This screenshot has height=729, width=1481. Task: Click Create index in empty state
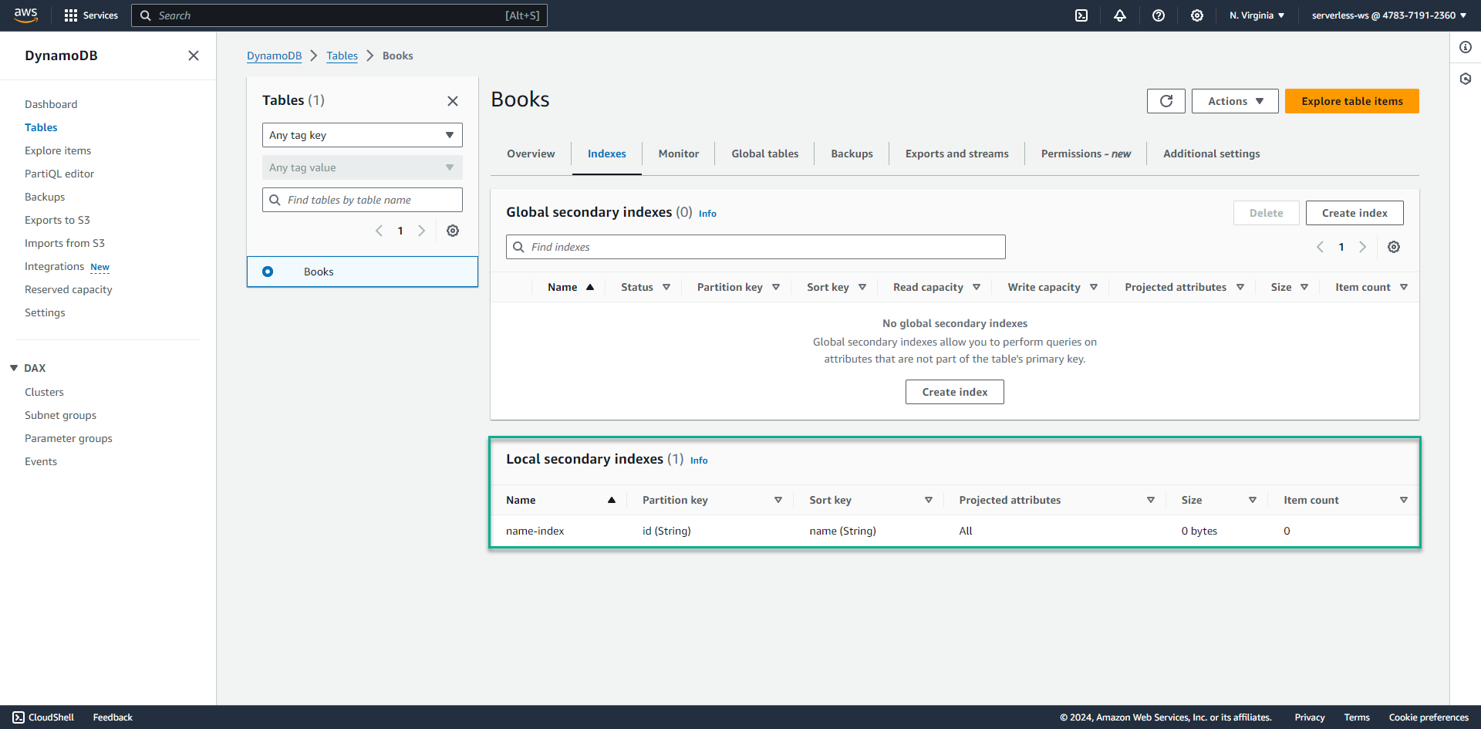(955, 392)
